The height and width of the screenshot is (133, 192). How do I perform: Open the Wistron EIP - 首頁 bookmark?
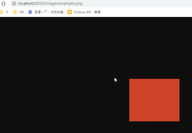[x=84, y=12]
